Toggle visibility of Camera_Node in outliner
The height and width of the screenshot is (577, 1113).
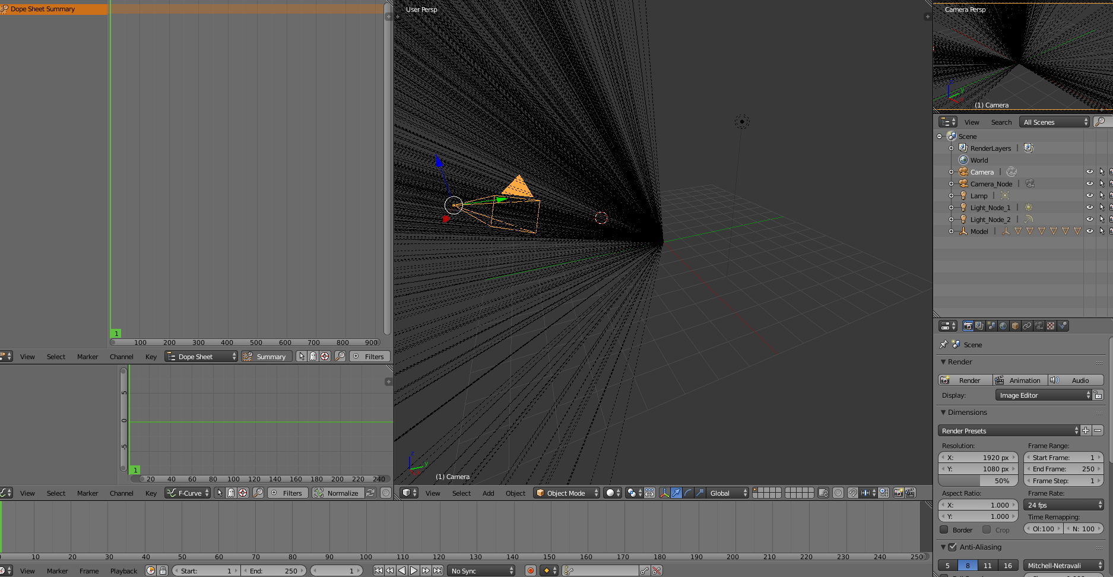click(1090, 184)
